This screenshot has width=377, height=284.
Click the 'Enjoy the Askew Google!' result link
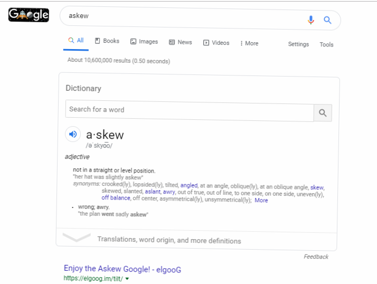(x=122, y=269)
